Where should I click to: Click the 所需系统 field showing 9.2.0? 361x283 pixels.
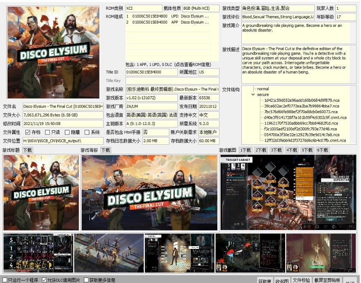(209, 124)
